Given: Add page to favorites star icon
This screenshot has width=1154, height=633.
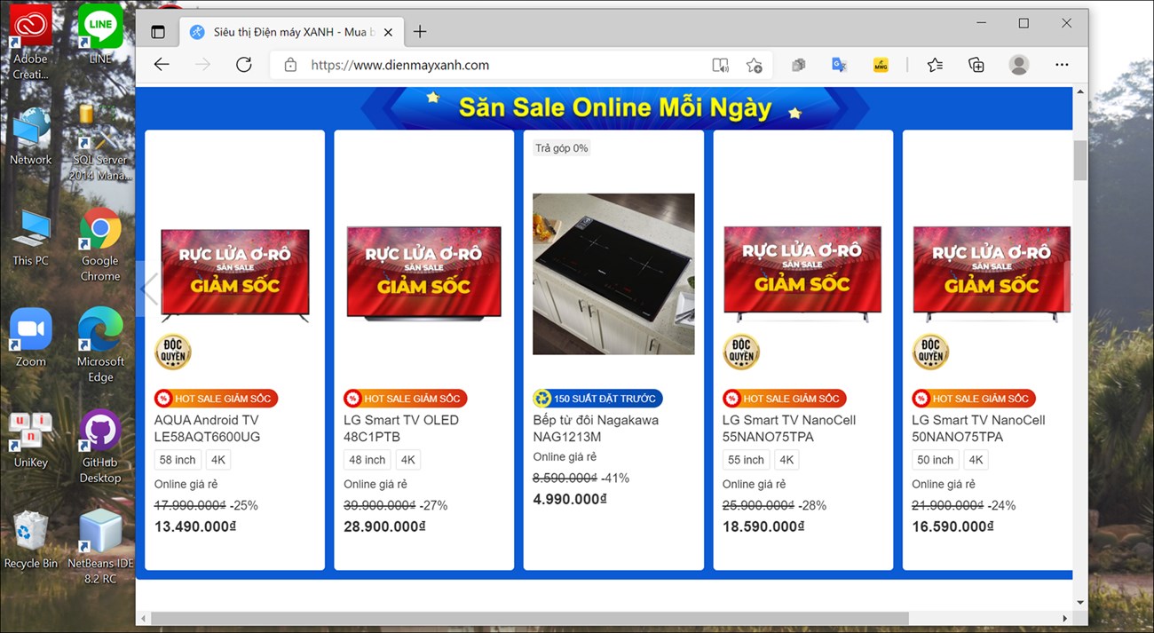Looking at the screenshot, I should [755, 65].
